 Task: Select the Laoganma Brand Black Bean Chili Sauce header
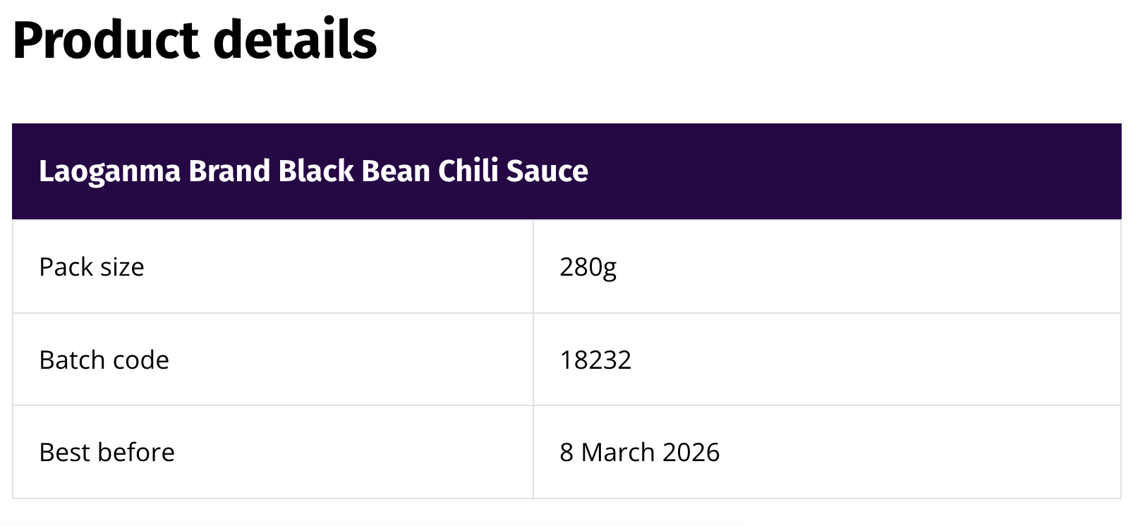pos(566,171)
